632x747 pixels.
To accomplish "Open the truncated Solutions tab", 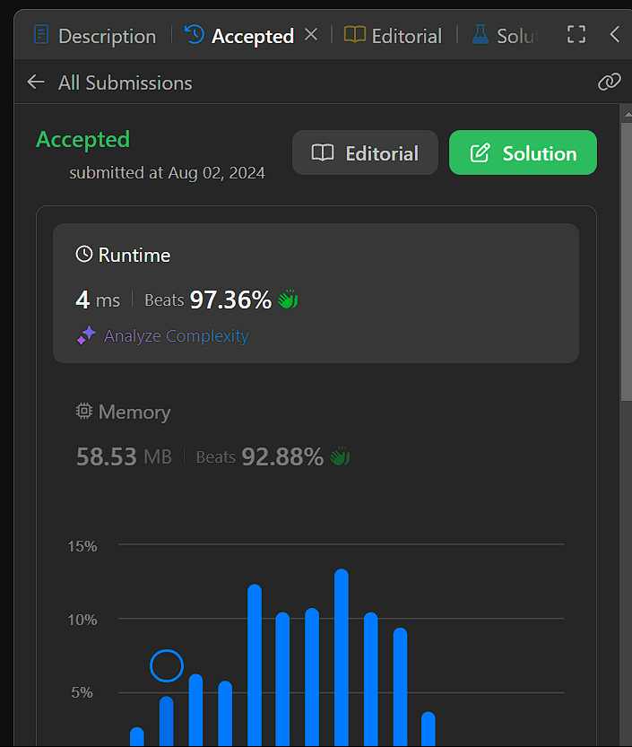I will click(x=504, y=36).
